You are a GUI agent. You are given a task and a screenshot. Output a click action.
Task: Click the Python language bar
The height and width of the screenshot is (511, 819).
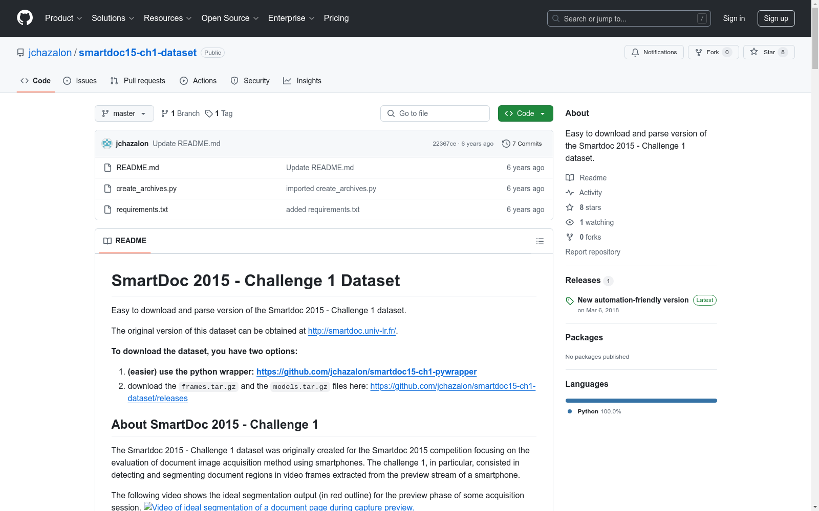tap(641, 401)
